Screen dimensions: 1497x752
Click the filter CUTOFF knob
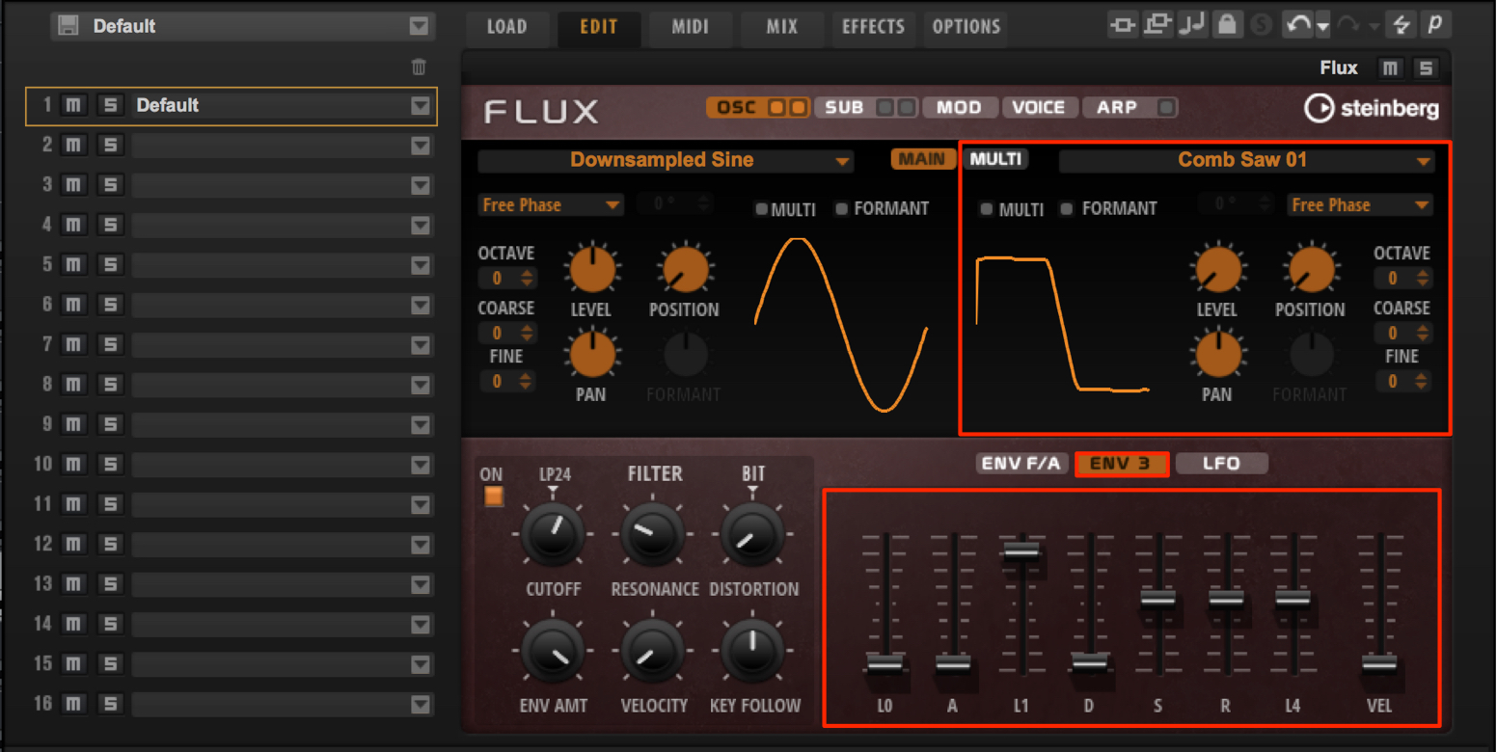[x=553, y=535]
